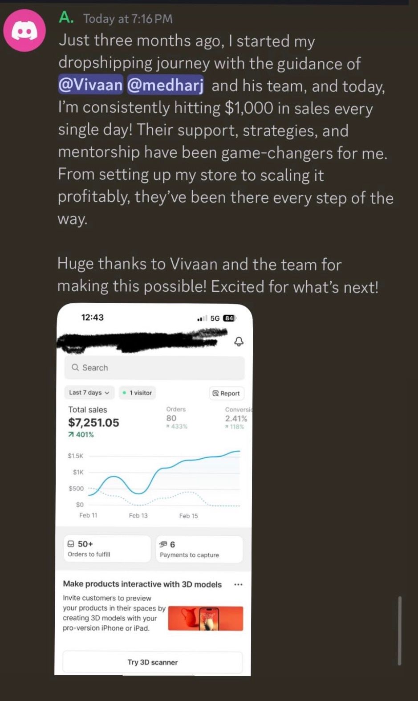
Task: Open the Orders to fulfill card
Action: click(x=107, y=549)
